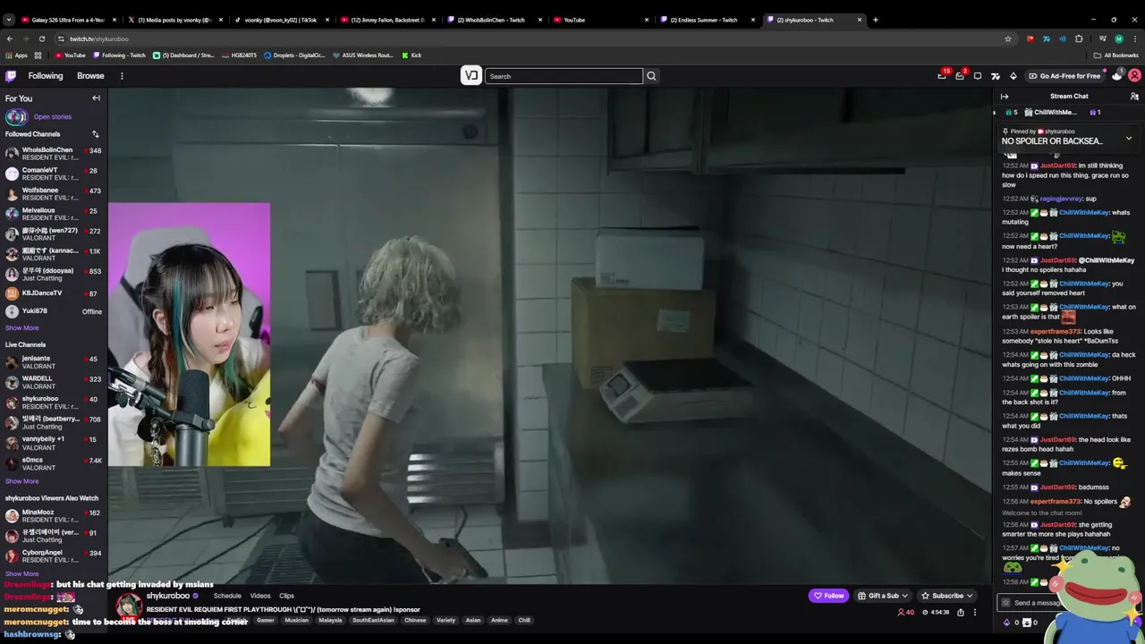Viewport: 1145px width, 644px height.
Task: Open the channel Clips tab
Action: (286, 596)
